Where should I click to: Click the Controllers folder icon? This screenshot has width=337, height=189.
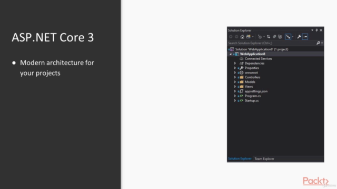coord(242,77)
